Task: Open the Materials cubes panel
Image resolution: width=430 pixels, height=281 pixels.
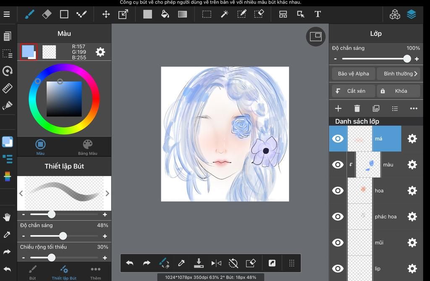Action: (x=395, y=14)
